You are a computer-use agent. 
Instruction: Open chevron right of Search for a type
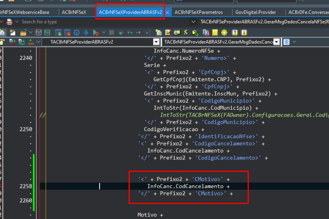click(x=193, y=22)
